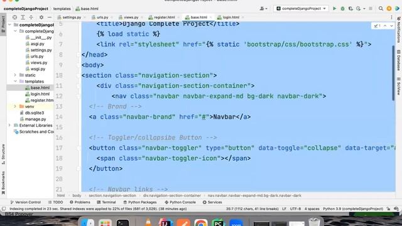
Task: Open Python Console tool window
Action: [180, 202]
